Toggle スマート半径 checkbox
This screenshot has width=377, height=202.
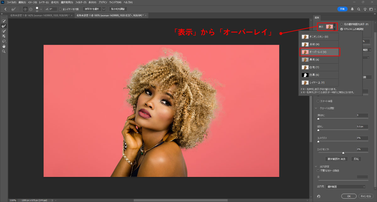[x=318, y=101]
